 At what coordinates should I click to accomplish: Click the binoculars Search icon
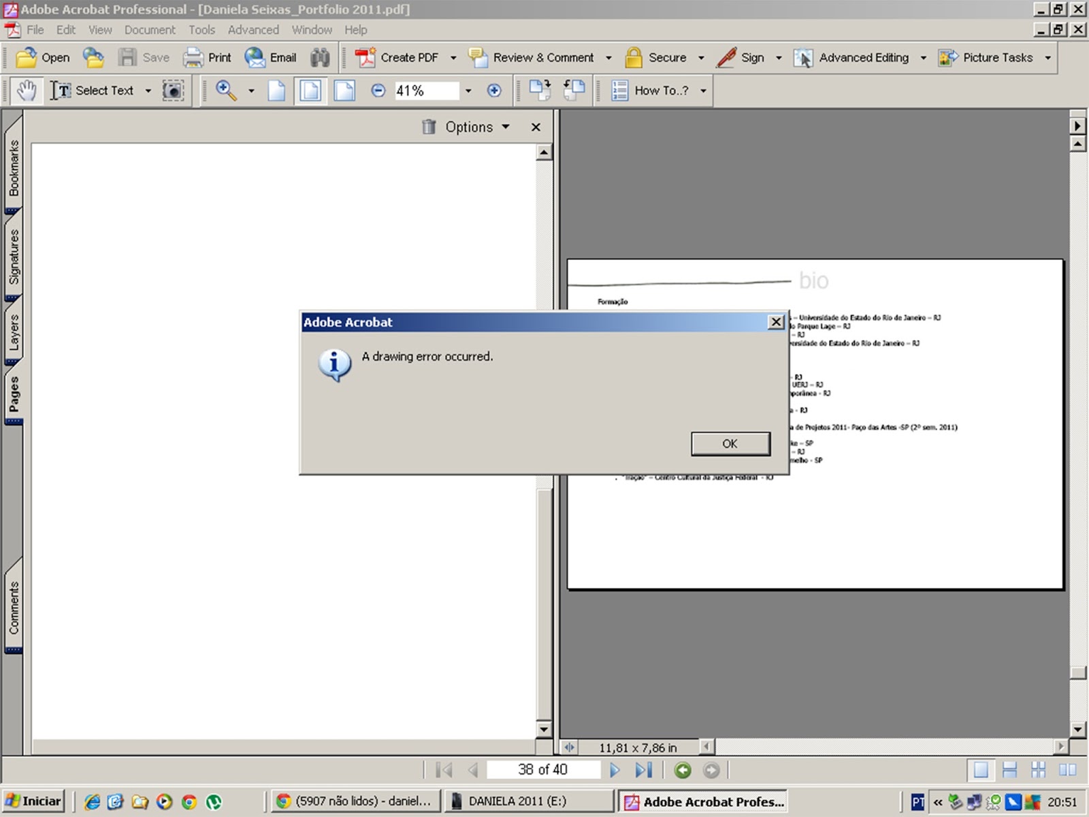pos(320,58)
